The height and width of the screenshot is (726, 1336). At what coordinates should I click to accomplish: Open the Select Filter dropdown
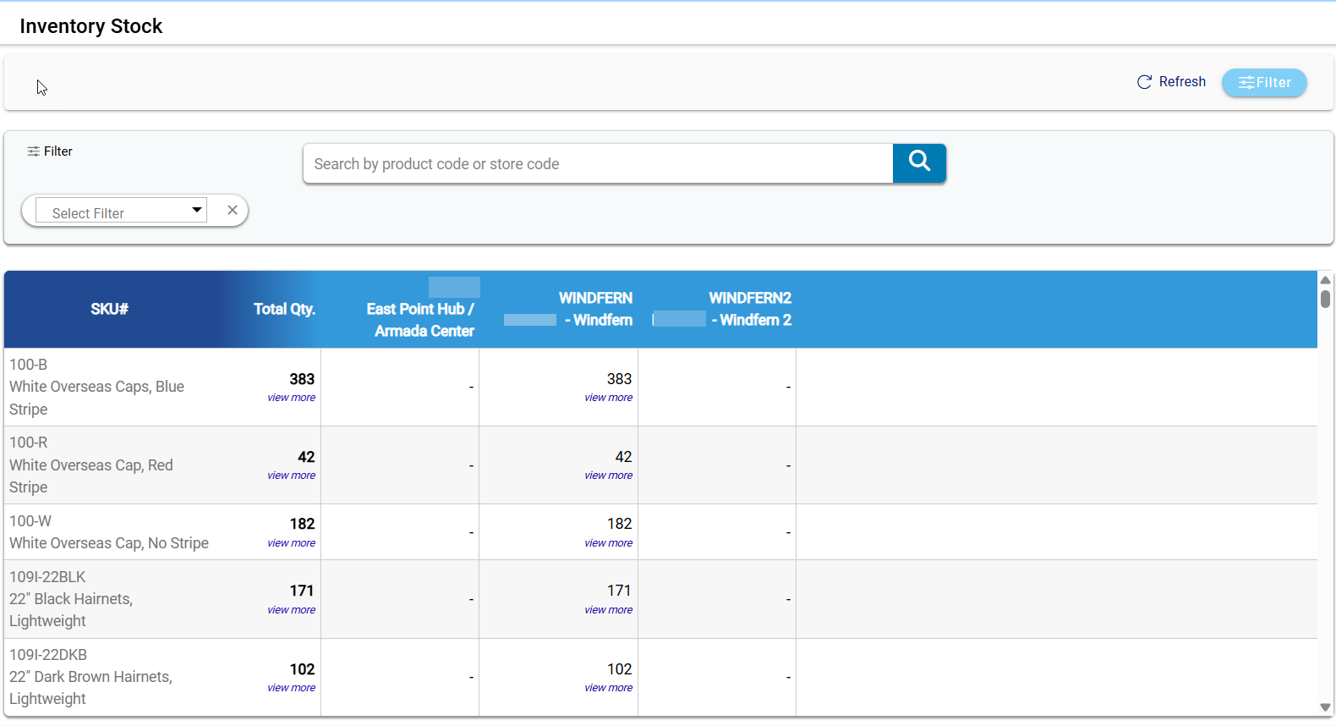point(122,212)
